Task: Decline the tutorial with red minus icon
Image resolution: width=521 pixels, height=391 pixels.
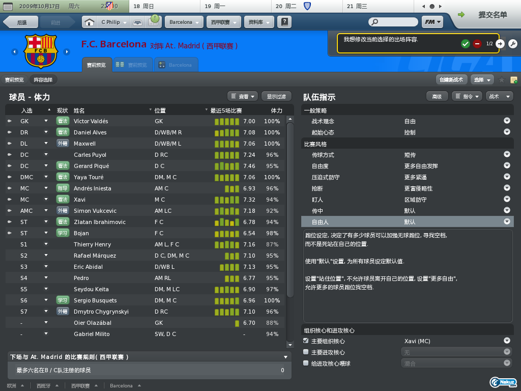Action: [477, 44]
